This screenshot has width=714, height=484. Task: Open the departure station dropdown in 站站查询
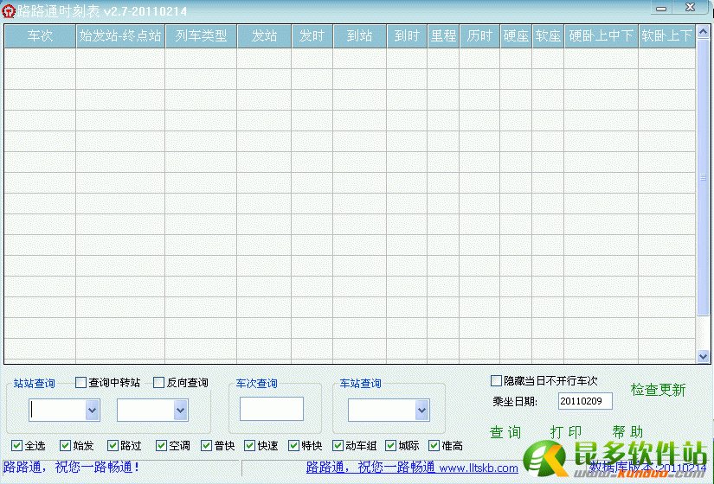coord(92,410)
